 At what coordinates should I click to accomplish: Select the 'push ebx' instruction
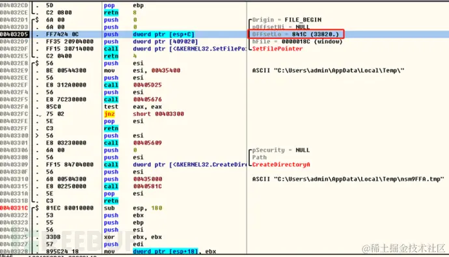[x=124, y=215]
